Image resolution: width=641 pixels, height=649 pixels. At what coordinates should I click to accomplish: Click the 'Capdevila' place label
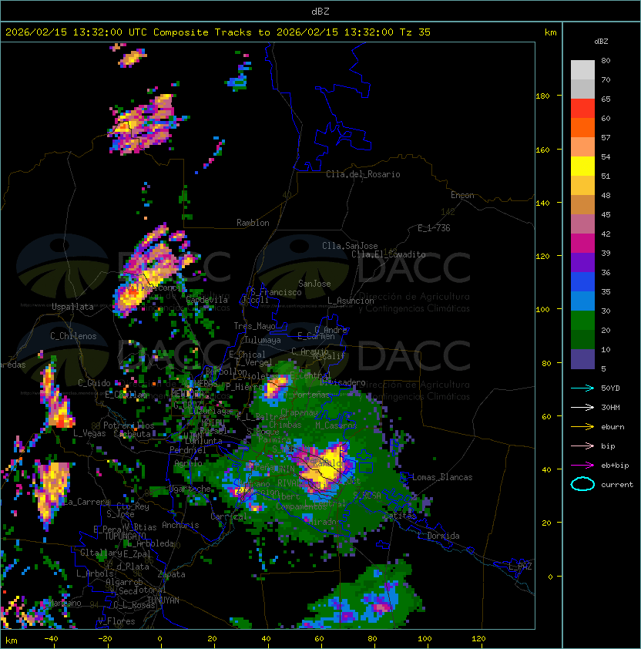point(207,300)
